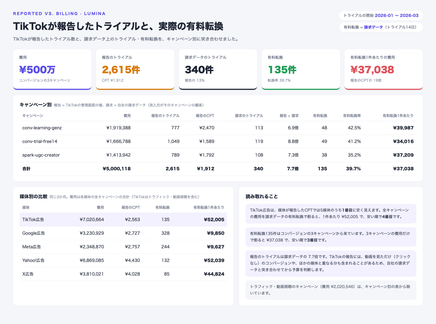Click the ¥7,020,664 TikTok cost cell
The image size is (436, 324).
92,219
